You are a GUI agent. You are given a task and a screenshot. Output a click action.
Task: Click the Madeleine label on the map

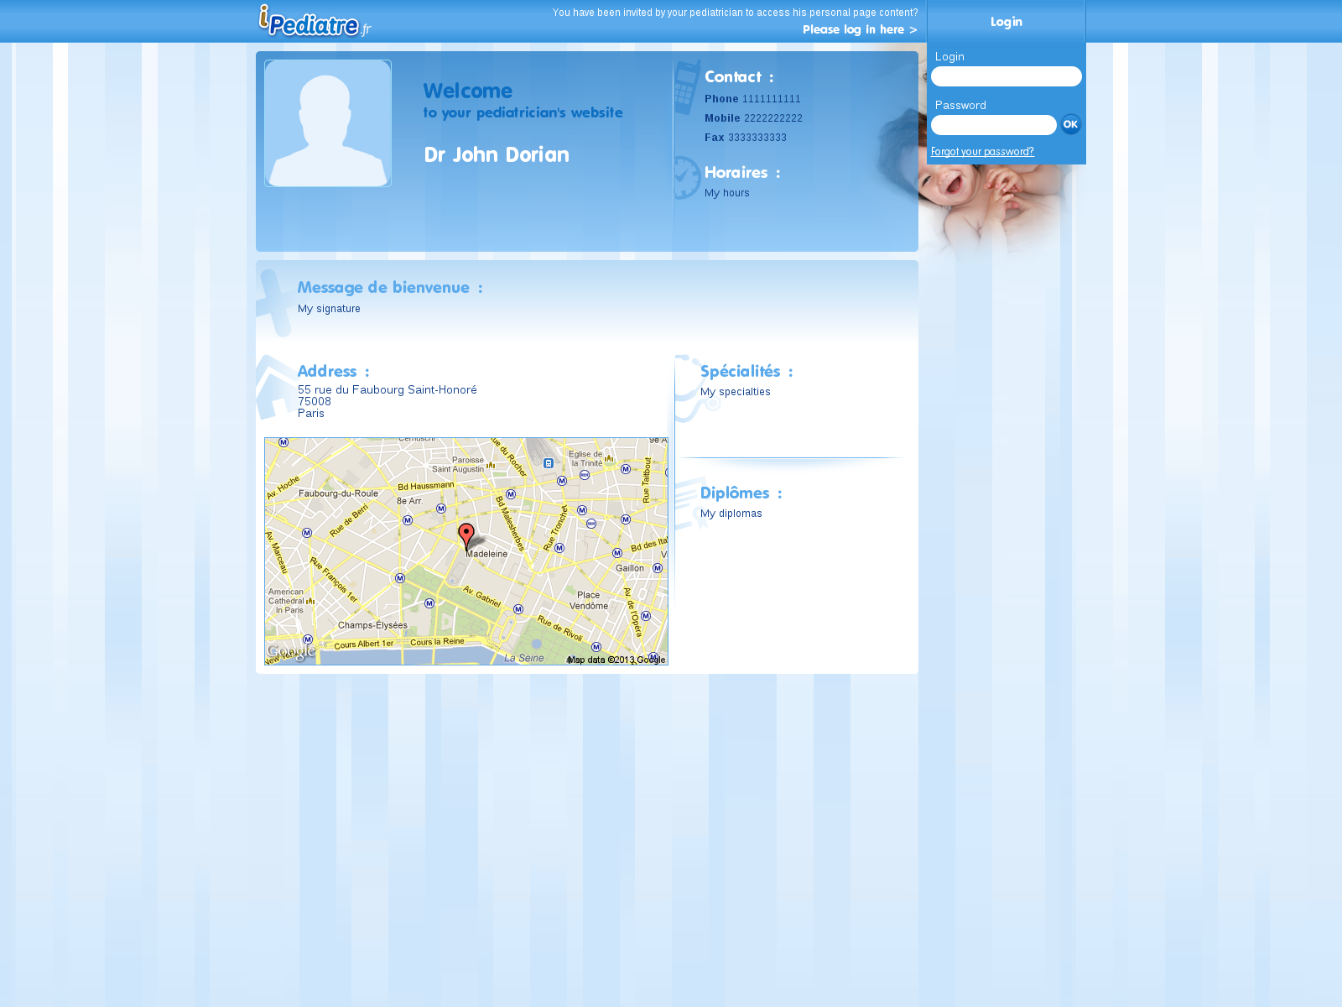[486, 554]
